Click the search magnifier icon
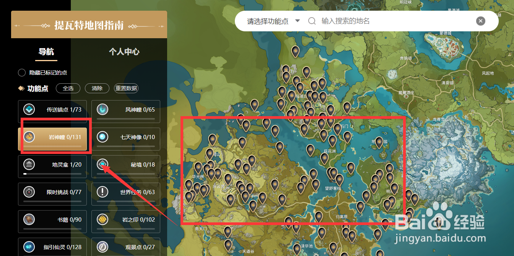The height and width of the screenshot is (256, 514). [312, 21]
